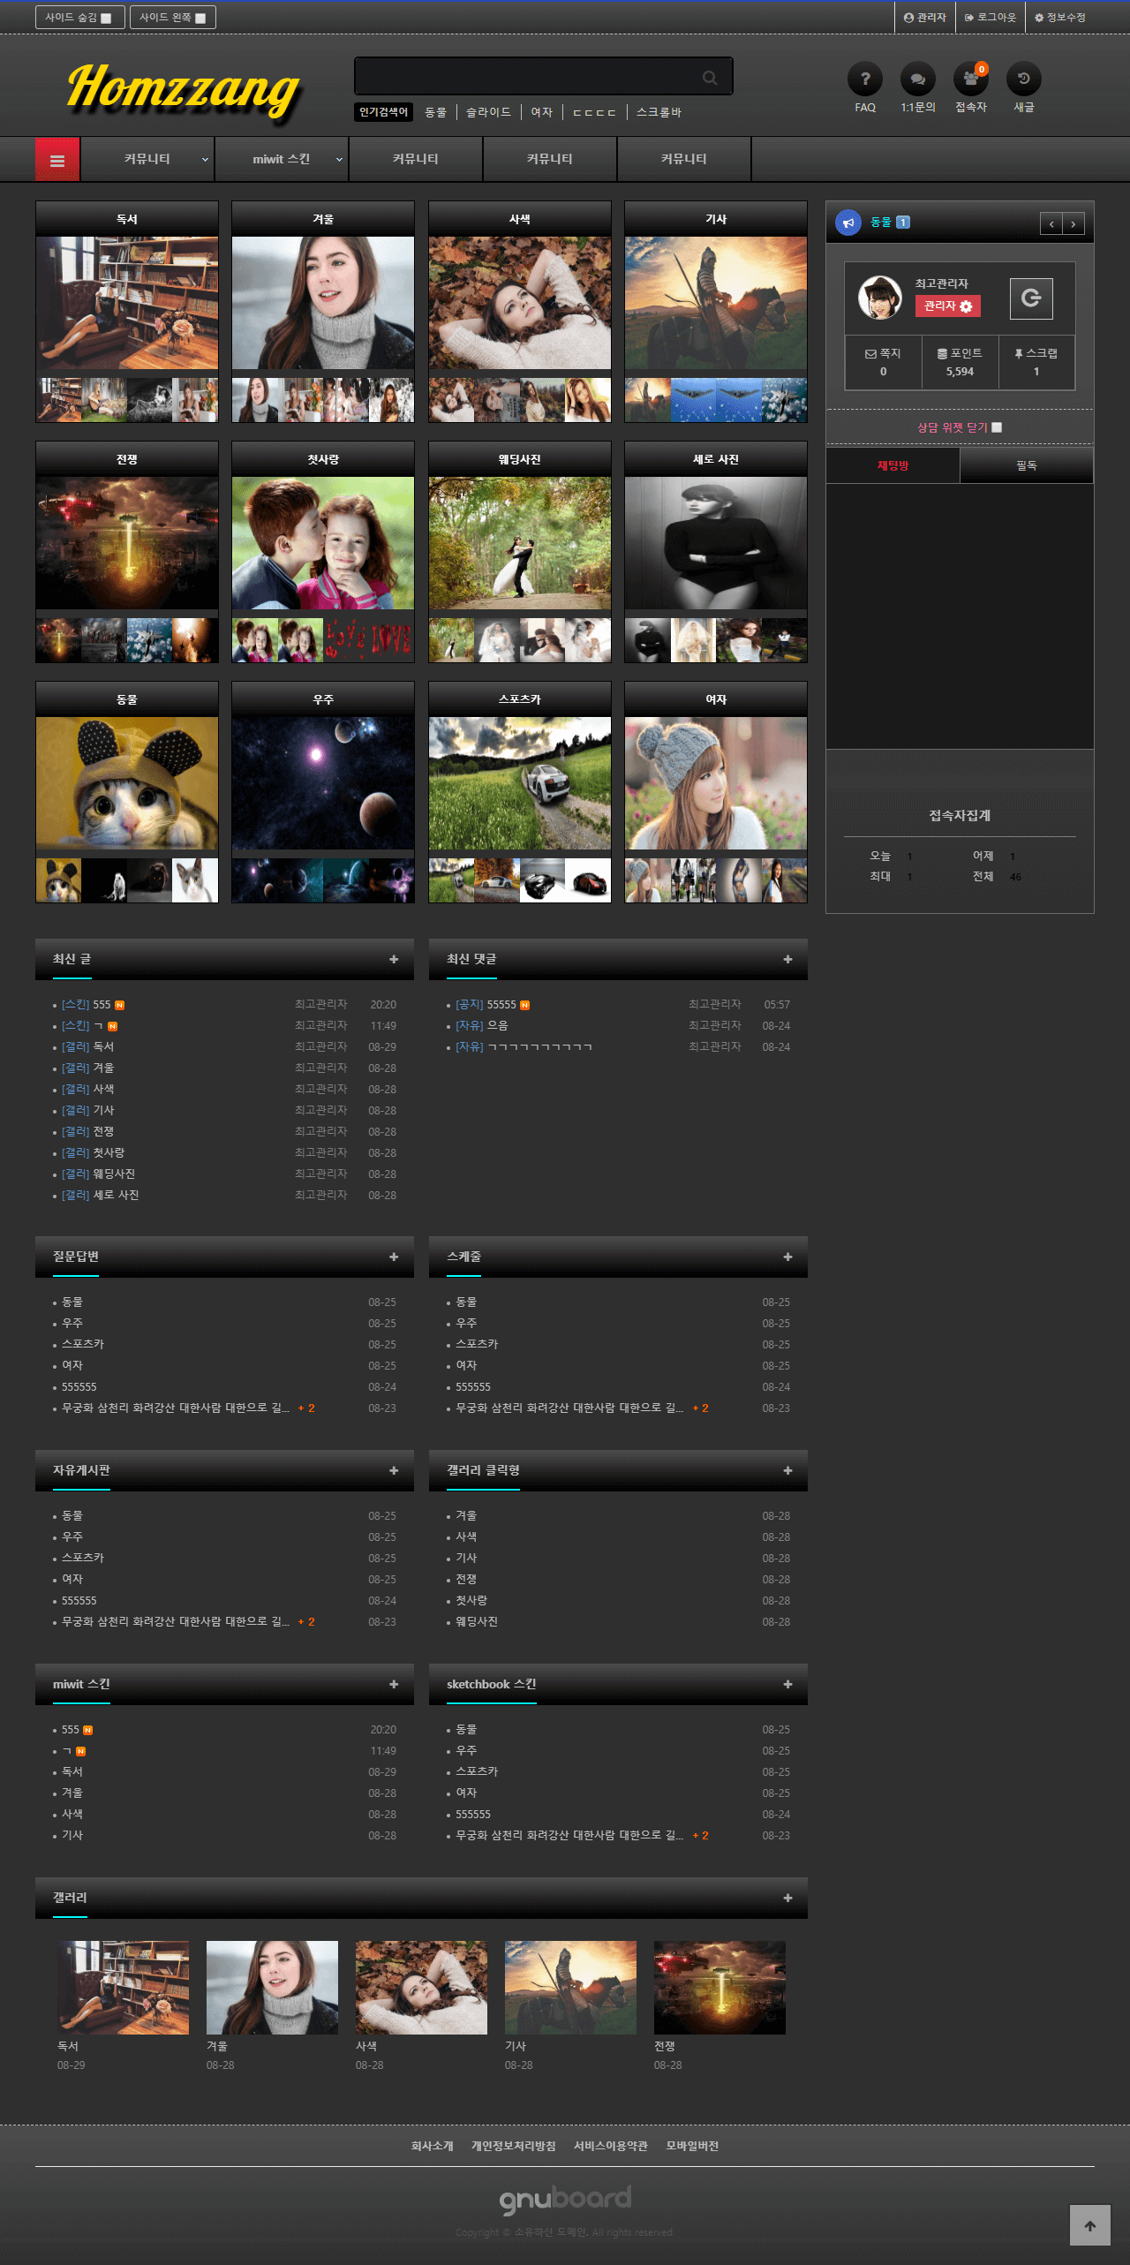Check the 상담 위젯 닫기 checkbox

(997, 427)
